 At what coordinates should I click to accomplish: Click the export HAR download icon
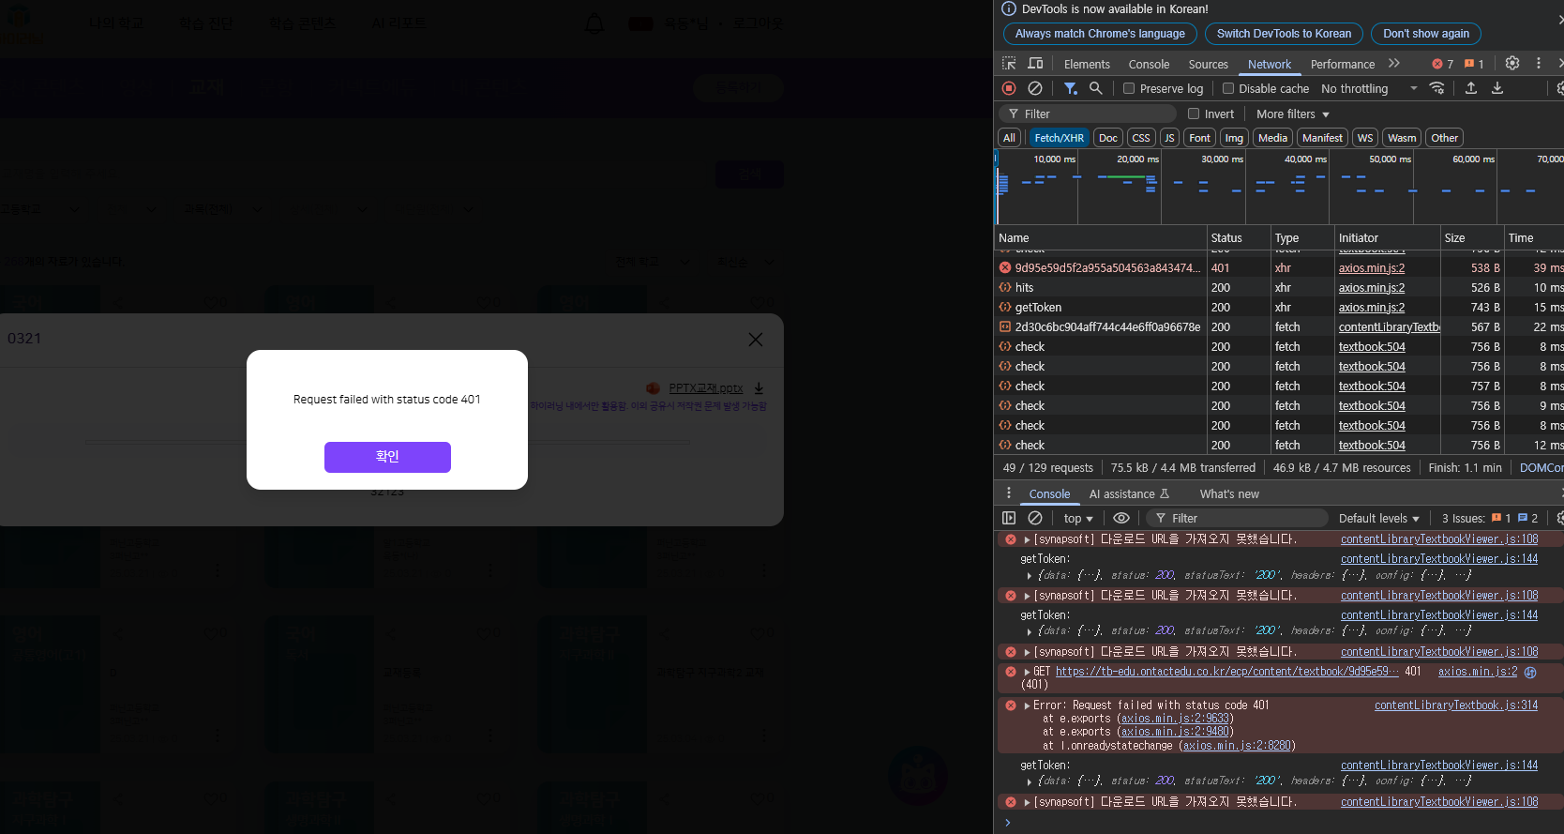[x=1497, y=88]
